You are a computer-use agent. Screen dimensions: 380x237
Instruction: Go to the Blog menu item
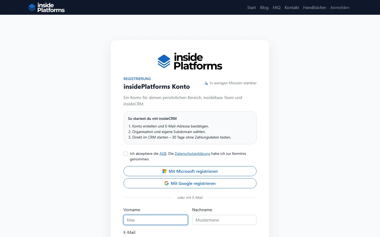[264, 8]
